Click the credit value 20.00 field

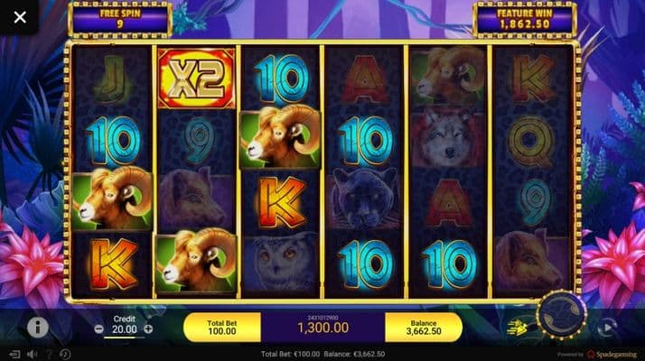(x=125, y=329)
